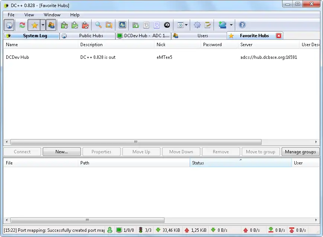This screenshot has height=237, width=323.
Task: Click the black circular refresh file list icon
Action: click(x=167, y=25)
